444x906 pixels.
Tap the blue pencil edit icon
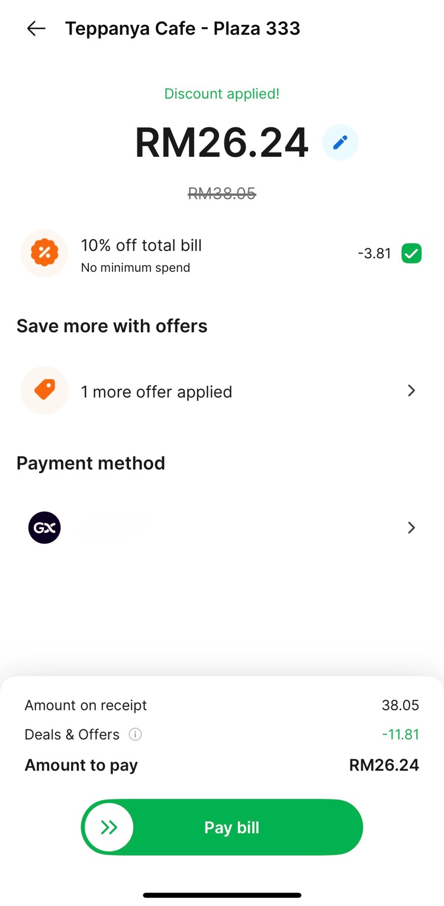(x=340, y=143)
